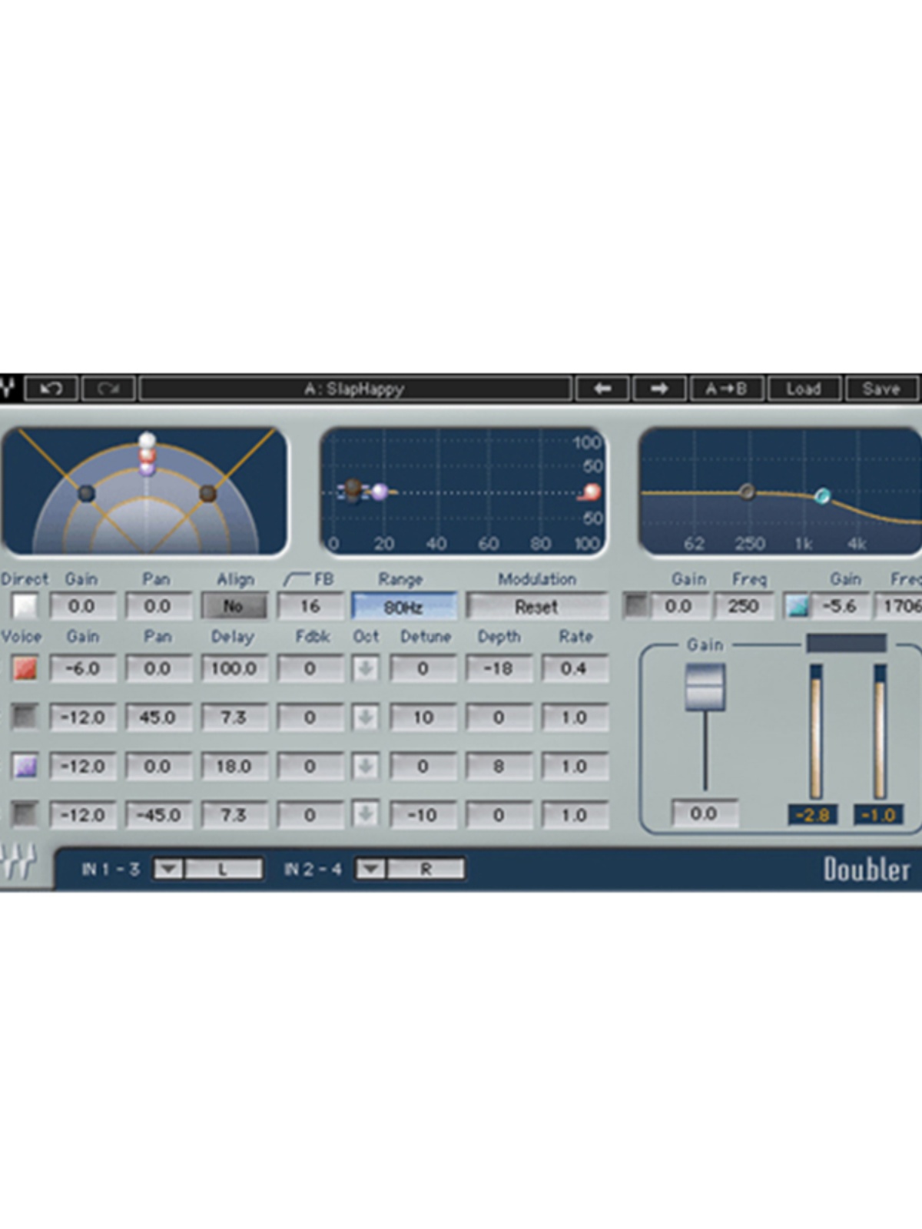922x1229 pixels.
Task: Click voice 2 pan field 45.0
Action: pyautogui.click(x=158, y=717)
